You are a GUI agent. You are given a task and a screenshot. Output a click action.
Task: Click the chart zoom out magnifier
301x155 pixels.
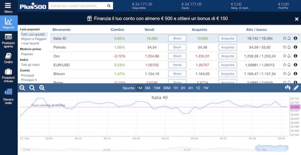click(22, 88)
